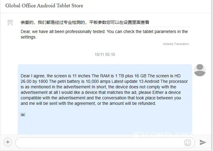This screenshot has width=213, height=151.
Task: Click the store avatar icon
Action: 10,23
